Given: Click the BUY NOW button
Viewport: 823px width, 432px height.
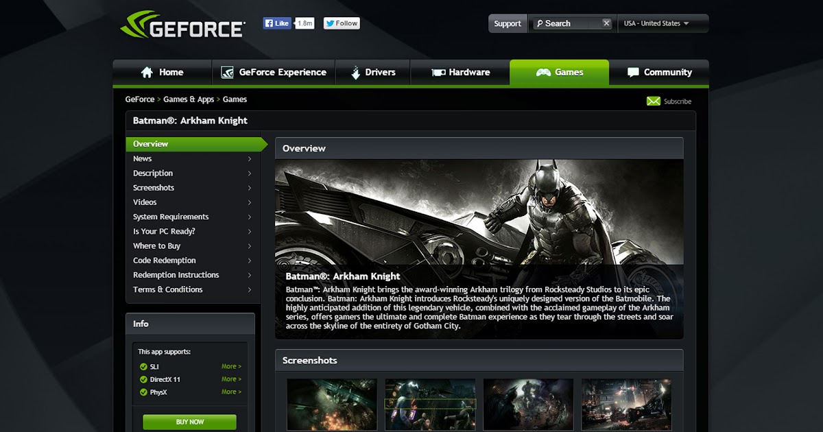Looking at the screenshot, I should 189,422.
